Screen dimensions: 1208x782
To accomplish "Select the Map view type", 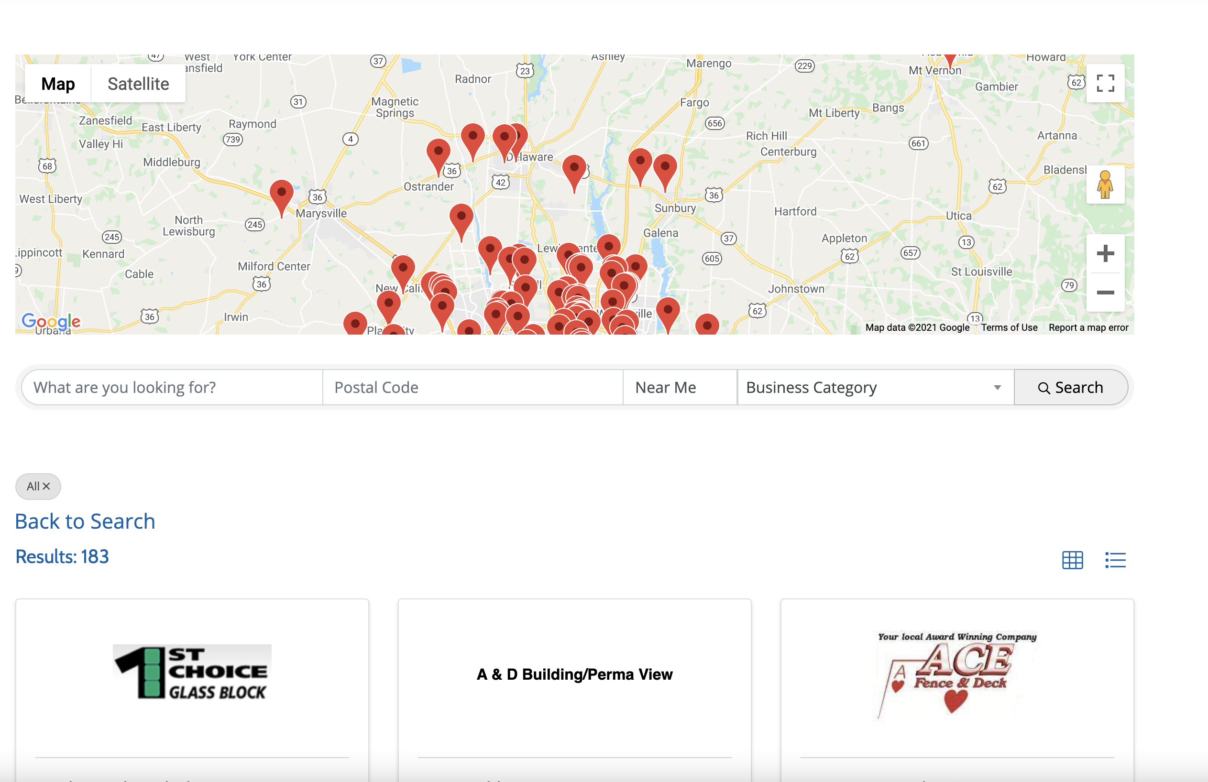I will pyautogui.click(x=58, y=84).
